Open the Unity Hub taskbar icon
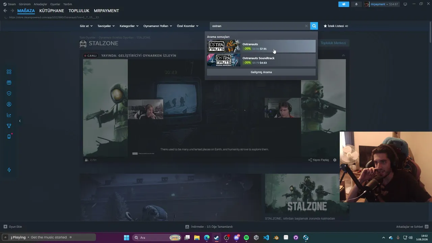Viewport: 432px width, 243px height. (256, 238)
